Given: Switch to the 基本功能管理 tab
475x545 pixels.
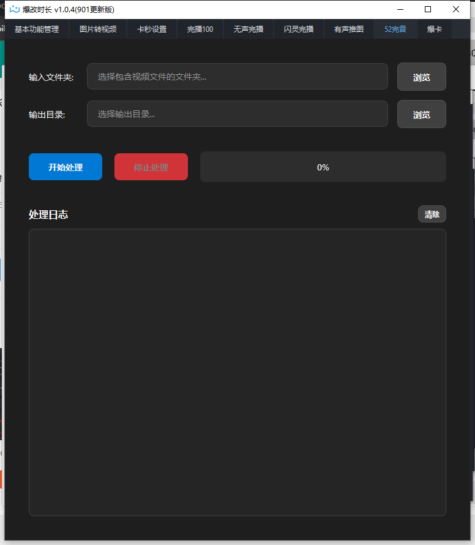Looking at the screenshot, I should [x=37, y=29].
